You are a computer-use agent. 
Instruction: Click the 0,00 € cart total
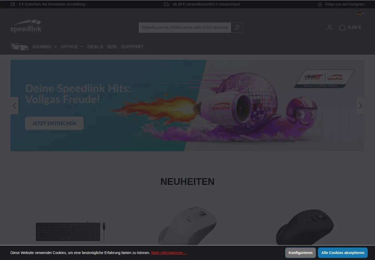(x=354, y=27)
